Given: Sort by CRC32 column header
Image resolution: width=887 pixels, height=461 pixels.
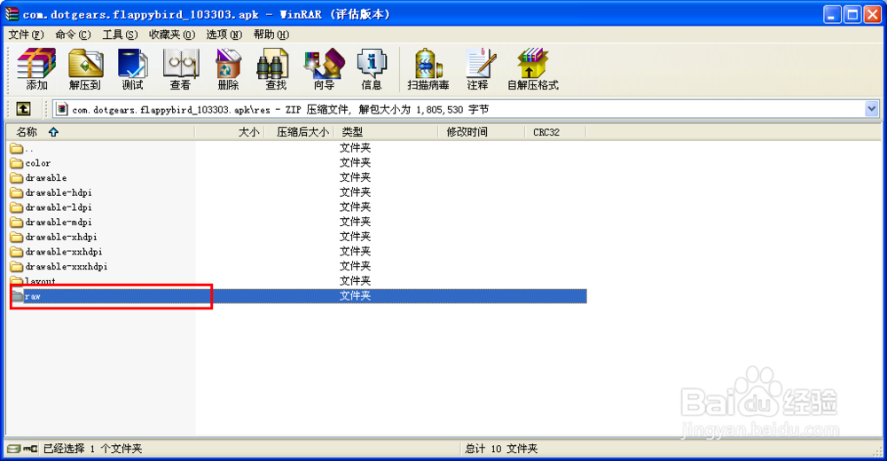Looking at the screenshot, I should (555, 132).
